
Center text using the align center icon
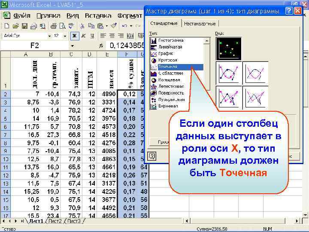(x=112, y=36)
